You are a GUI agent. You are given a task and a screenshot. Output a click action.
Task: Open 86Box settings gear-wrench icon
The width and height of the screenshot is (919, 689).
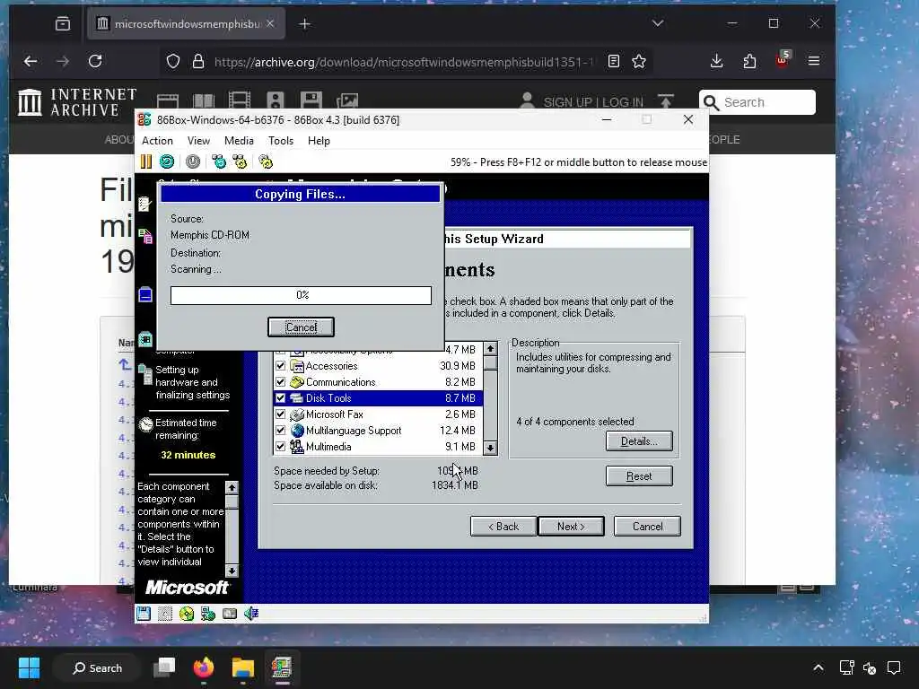point(266,161)
